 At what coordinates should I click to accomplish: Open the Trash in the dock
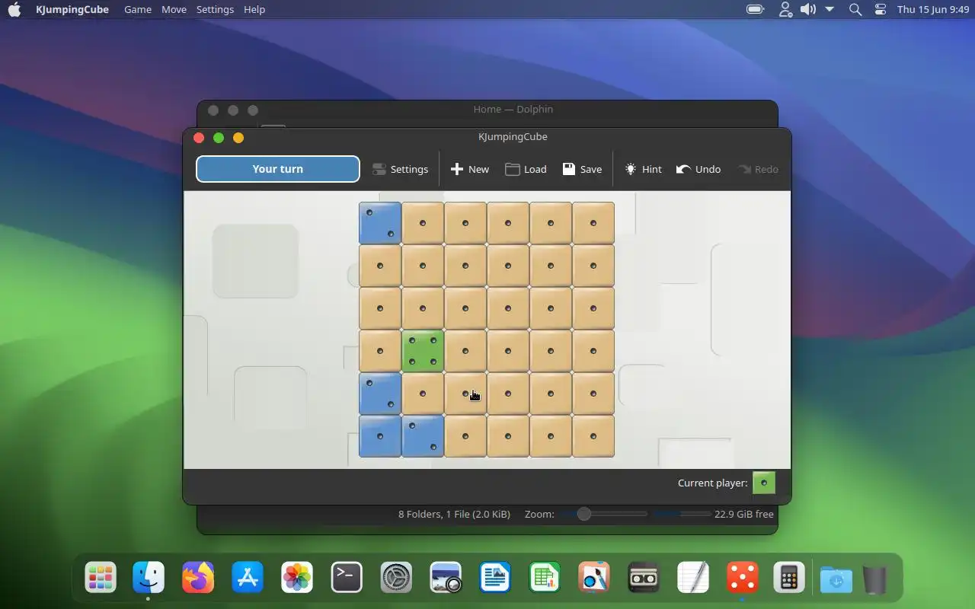point(875,579)
